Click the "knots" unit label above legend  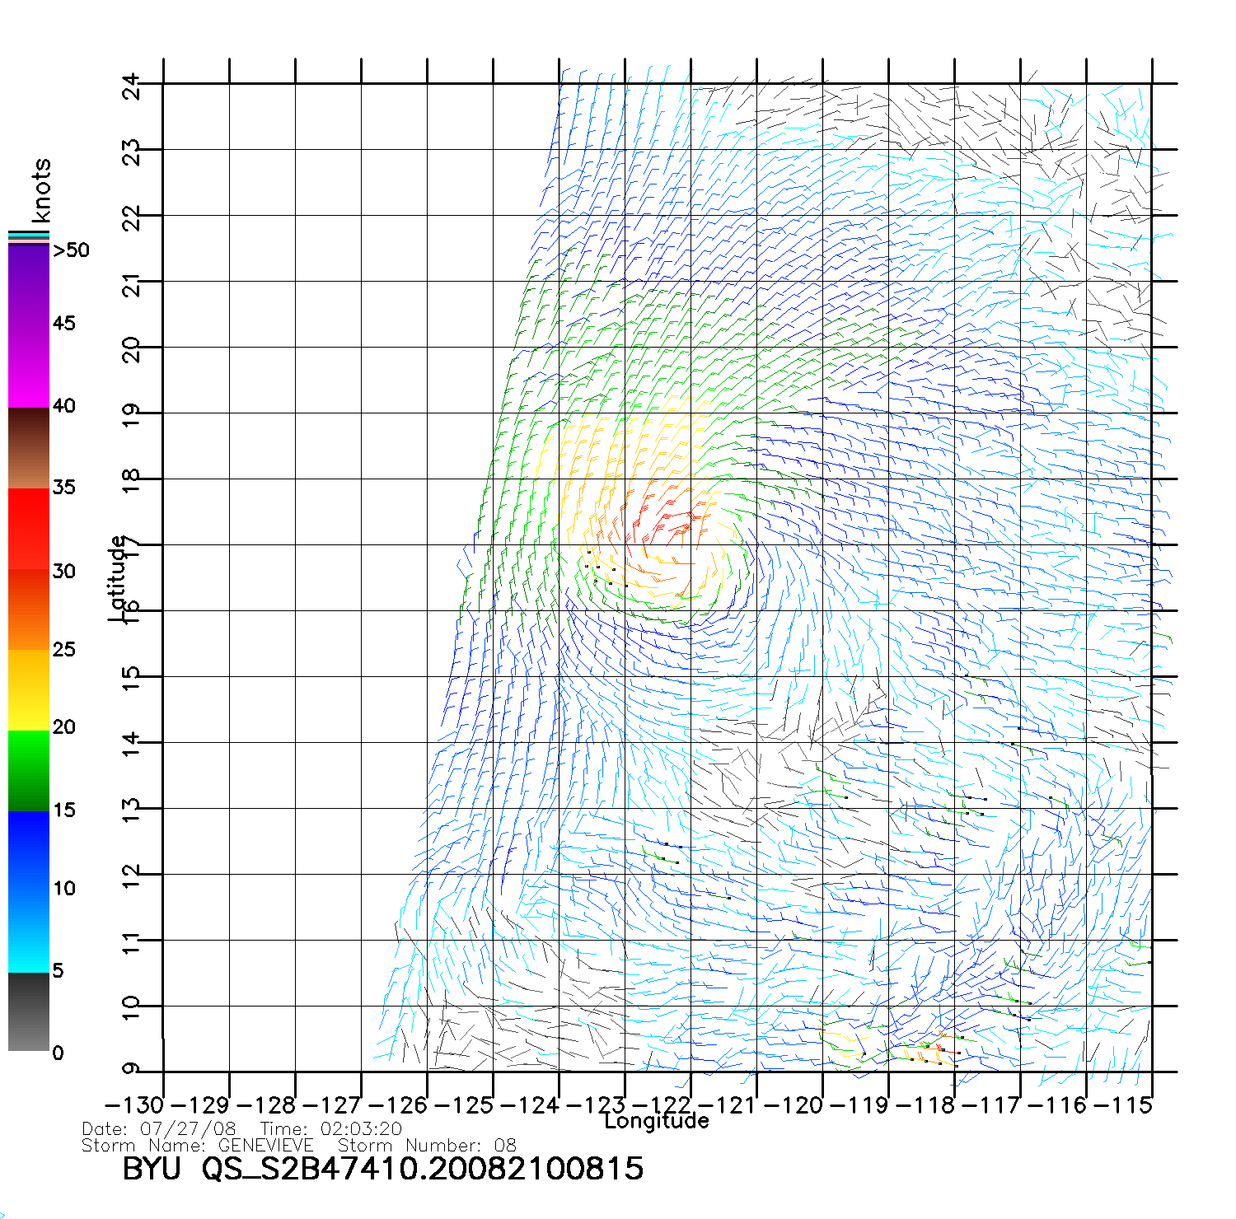tap(41, 190)
